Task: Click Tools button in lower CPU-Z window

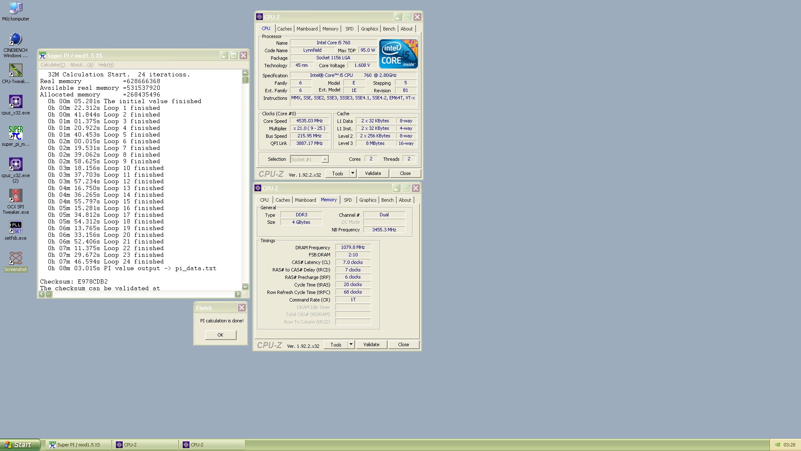Action: point(336,345)
